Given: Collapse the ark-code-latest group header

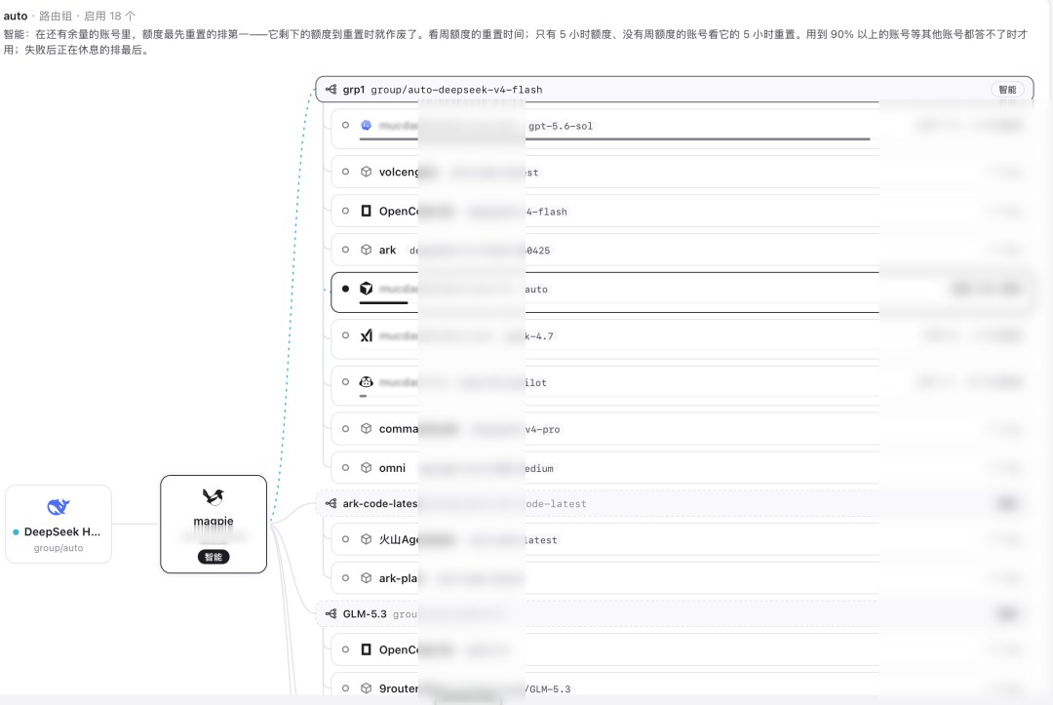Looking at the screenshot, I should [x=675, y=503].
